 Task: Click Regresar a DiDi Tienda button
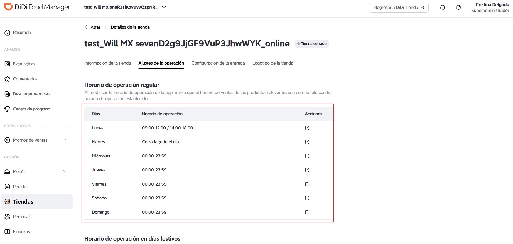click(x=399, y=8)
